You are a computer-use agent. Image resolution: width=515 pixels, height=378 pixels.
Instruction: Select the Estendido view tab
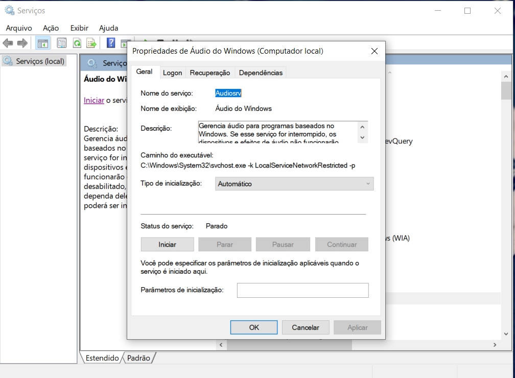click(x=102, y=358)
